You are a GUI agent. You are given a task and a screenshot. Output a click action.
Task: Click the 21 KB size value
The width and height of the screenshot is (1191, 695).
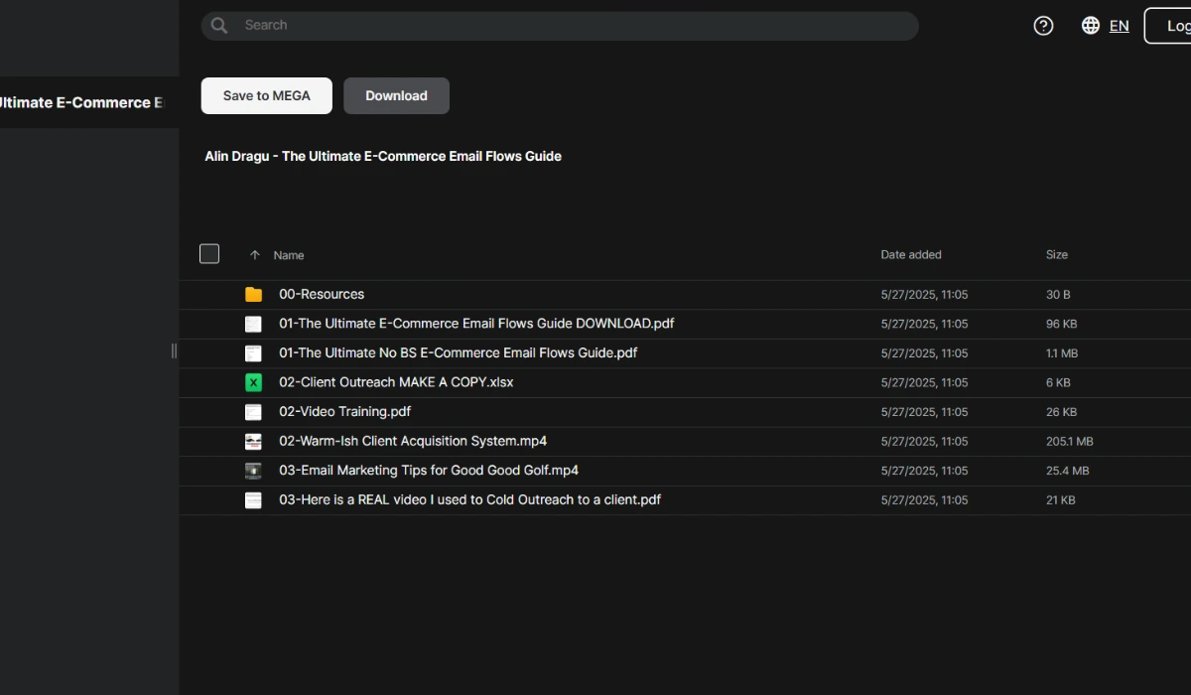point(1061,500)
